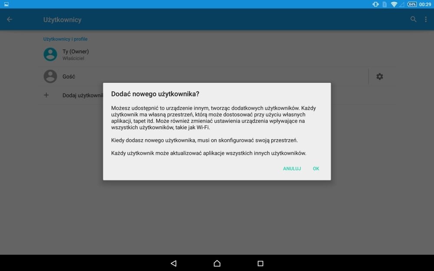Select the 'Ty (Owner)' user name
This screenshot has height=271, width=434.
(76, 52)
